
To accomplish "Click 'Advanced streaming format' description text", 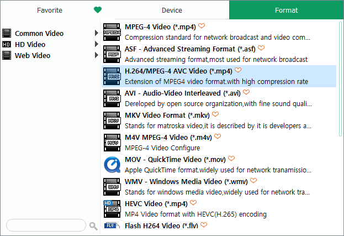I will click(216, 60).
